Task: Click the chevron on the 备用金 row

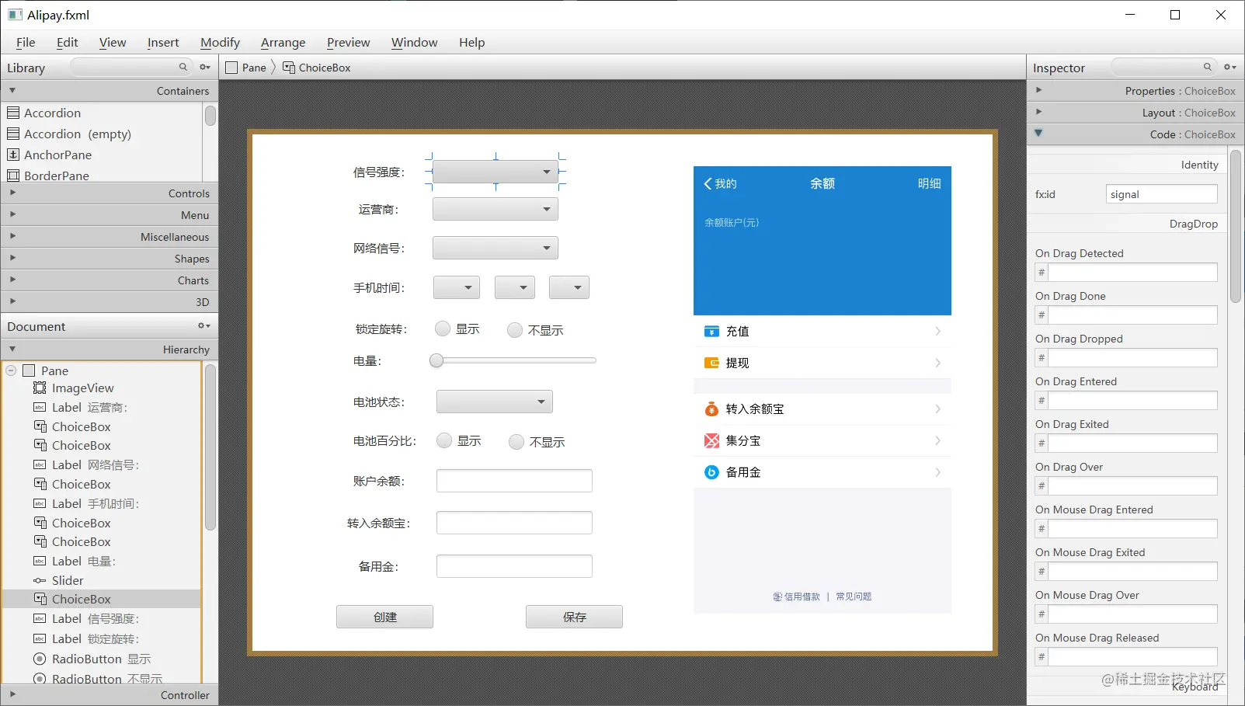Action: tap(938, 472)
